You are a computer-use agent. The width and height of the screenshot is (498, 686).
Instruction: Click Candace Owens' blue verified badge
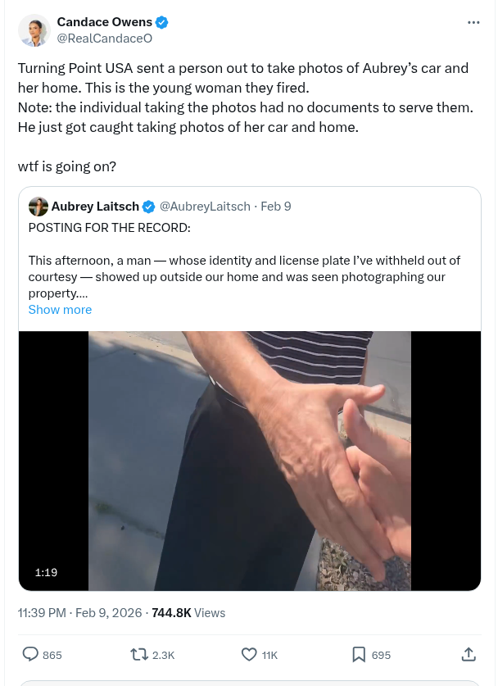162,22
